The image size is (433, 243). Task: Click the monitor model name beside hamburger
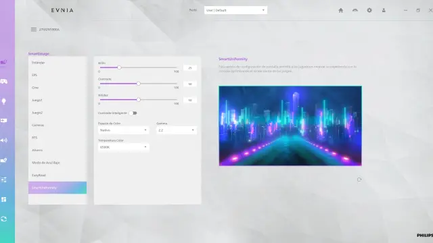tap(49, 30)
